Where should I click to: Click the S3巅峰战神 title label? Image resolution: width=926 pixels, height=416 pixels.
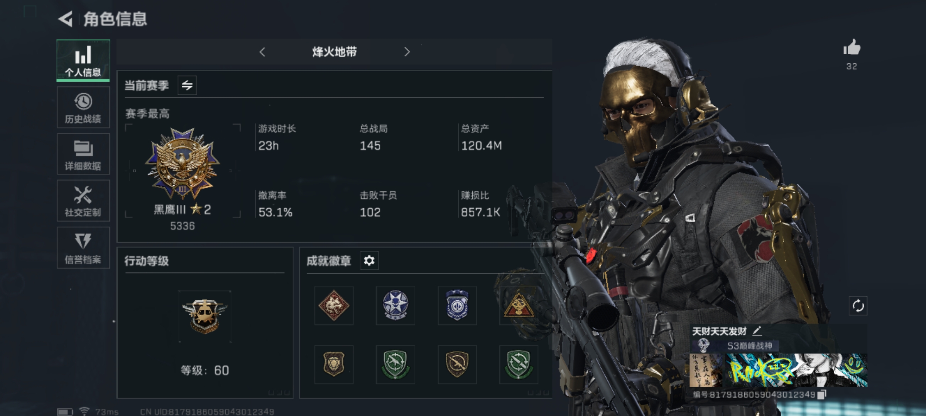pyautogui.click(x=750, y=346)
